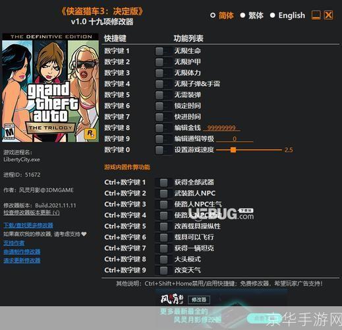Toggle the 锁定时间 switch
The width and height of the screenshot is (342, 330).
[x=163, y=106]
